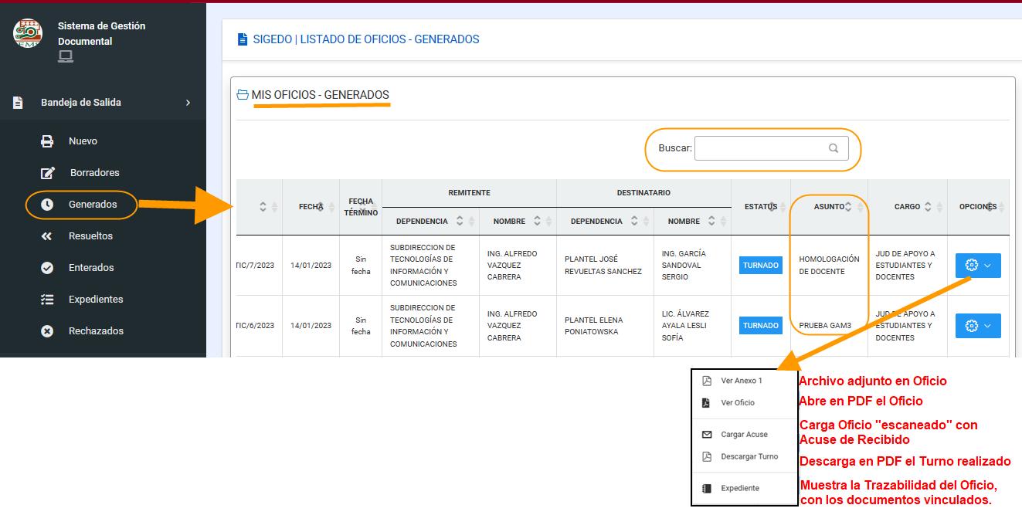Click the Sistema de Gestión Documental logo
The height and width of the screenshot is (515, 1022).
[28, 32]
